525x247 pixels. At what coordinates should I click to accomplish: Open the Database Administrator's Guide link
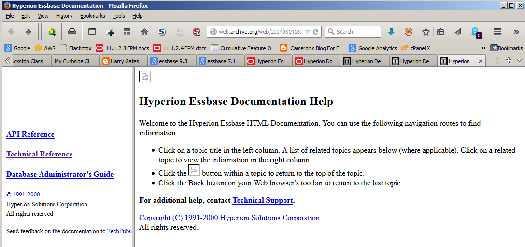pos(60,174)
